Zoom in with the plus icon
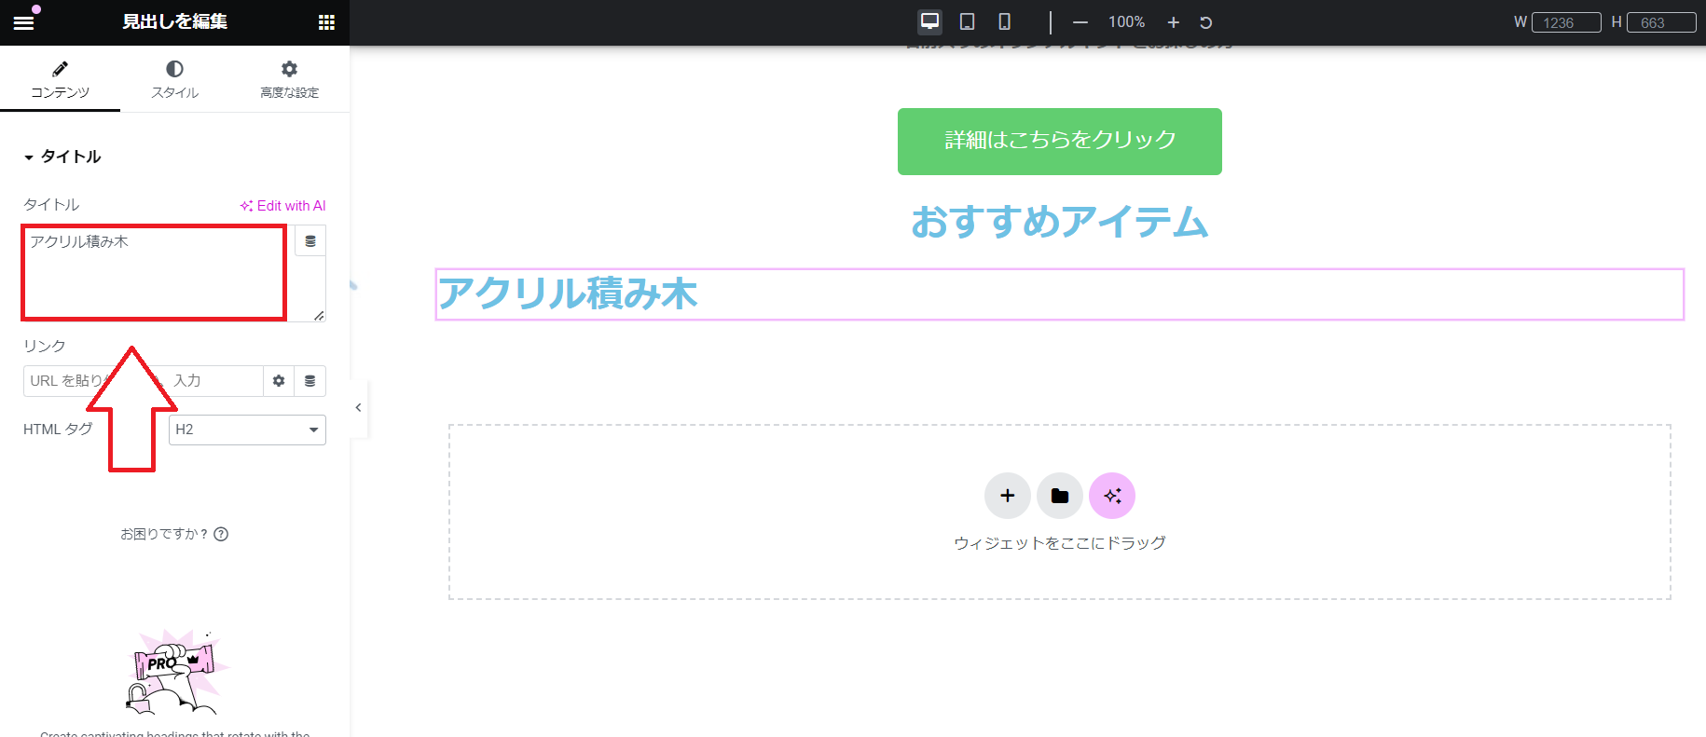Viewport: 1706px width, 737px height. tap(1174, 22)
